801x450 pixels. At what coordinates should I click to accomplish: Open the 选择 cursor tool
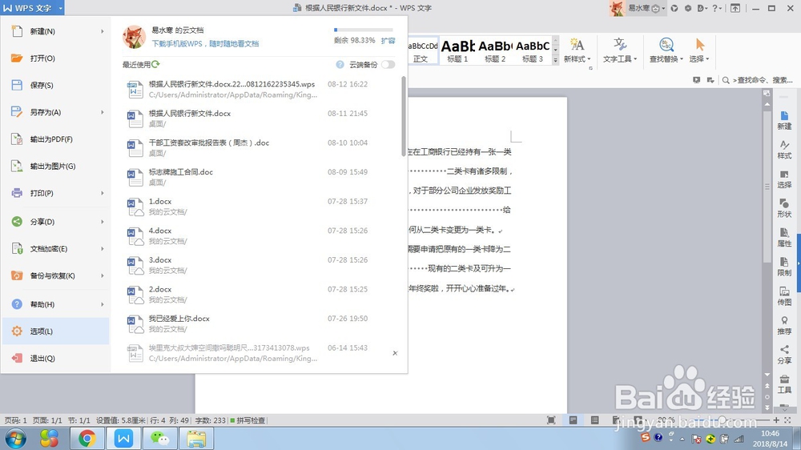[699, 50]
